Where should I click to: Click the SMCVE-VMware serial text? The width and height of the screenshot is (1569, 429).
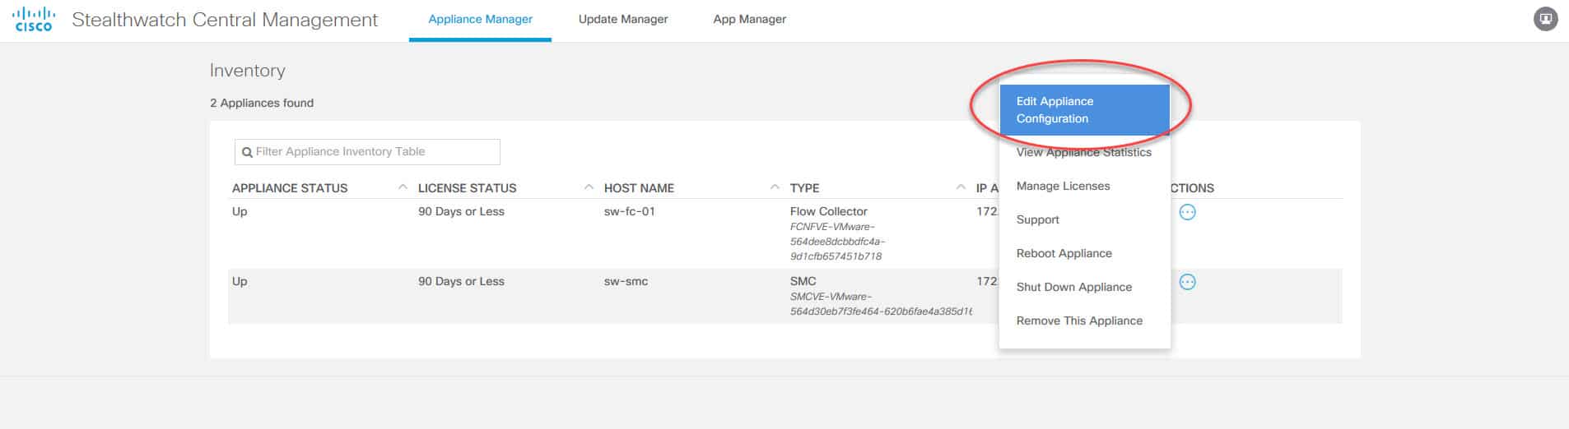tap(881, 304)
